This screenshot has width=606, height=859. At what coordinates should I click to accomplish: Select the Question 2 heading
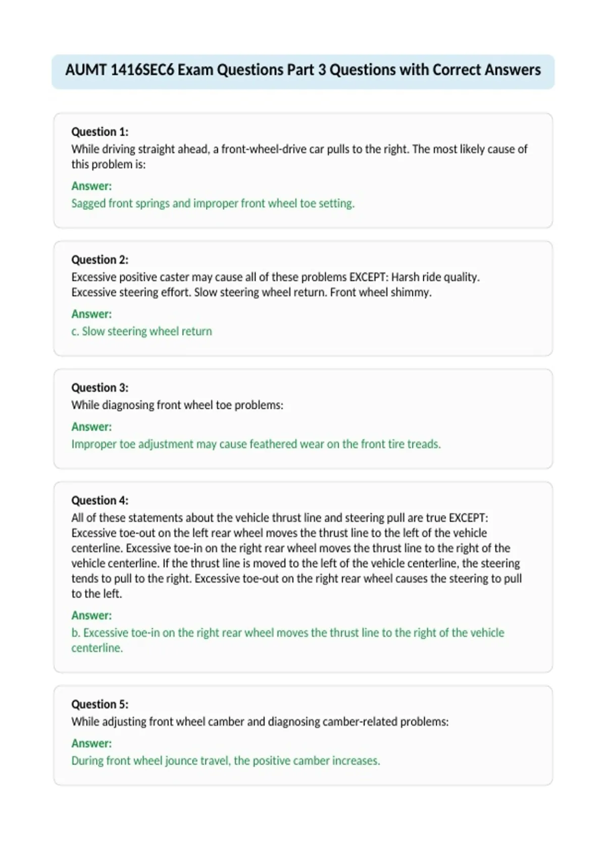coord(99,260)
